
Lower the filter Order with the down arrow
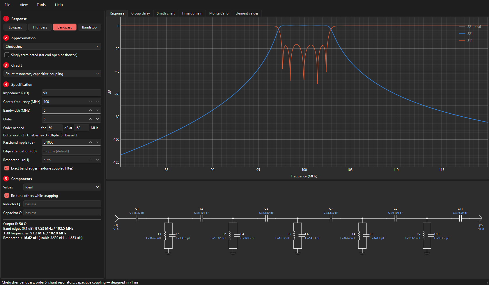98,119
